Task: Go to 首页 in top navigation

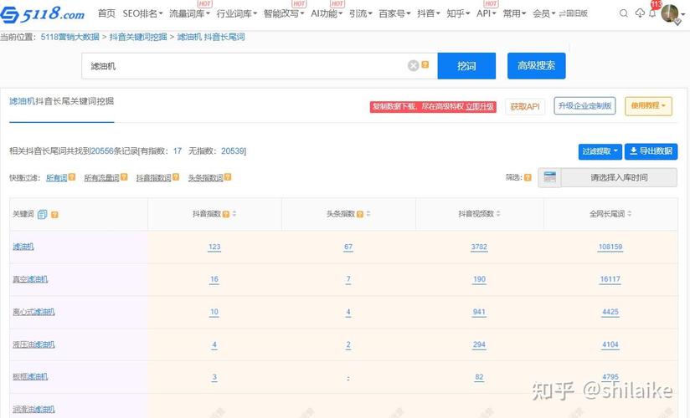Action: coord(106,13)
